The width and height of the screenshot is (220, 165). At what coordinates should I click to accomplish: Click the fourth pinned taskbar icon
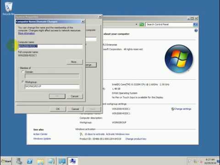click(51, 161)
